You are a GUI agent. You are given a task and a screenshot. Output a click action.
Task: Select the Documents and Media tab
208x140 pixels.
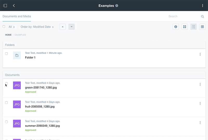[x=17, y=16]
